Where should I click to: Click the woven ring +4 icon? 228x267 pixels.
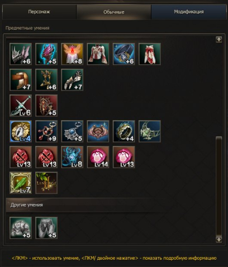pos(123,131)
